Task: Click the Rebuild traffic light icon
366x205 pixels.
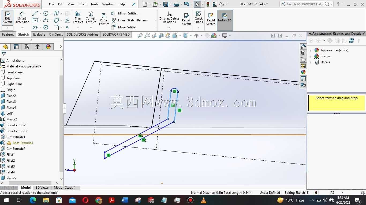Action: [x=208, y=4]
